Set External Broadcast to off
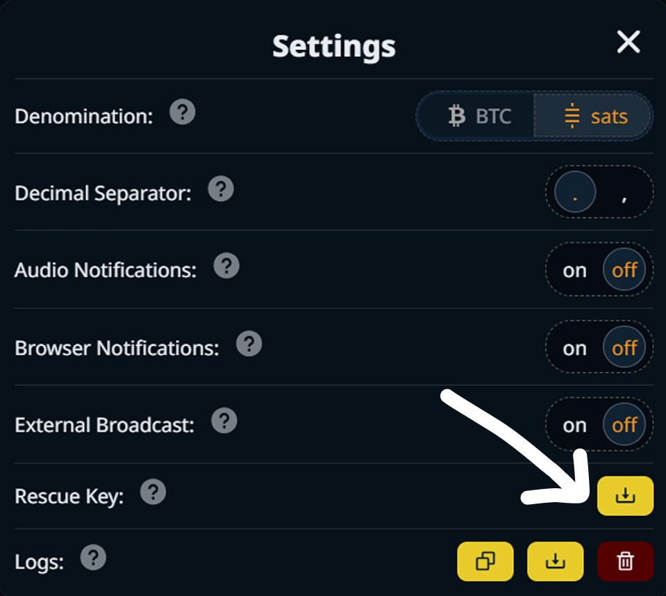666x596 pixels. 624,425
